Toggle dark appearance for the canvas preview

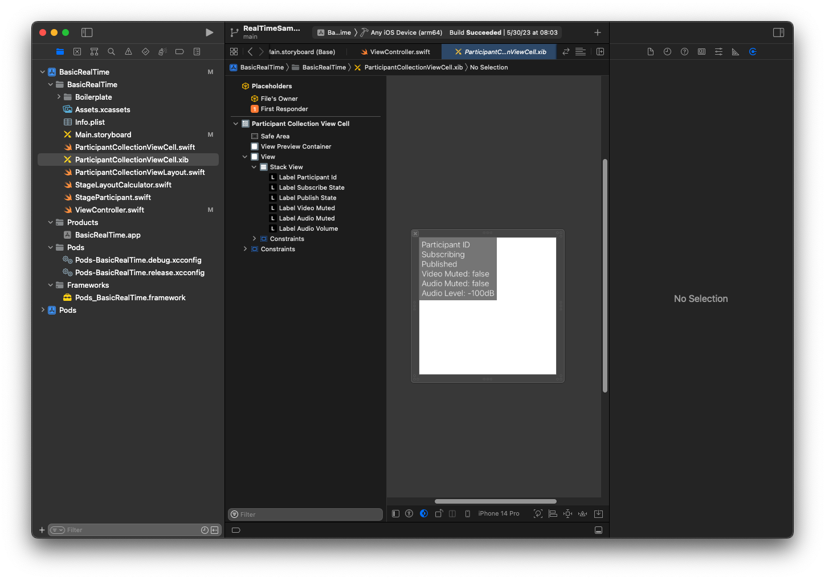[x=423, y=513]
